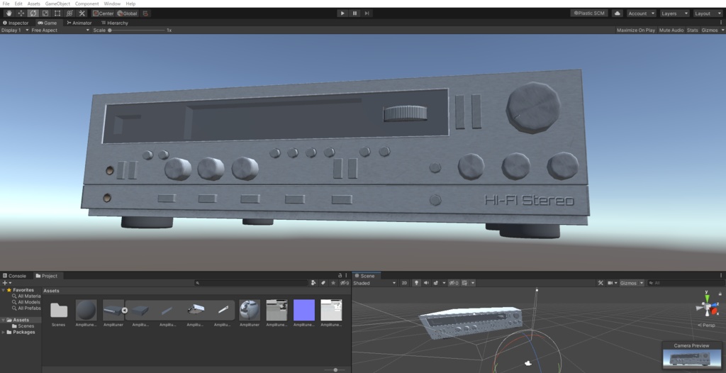This screenshot has height=373, width=726.
Task: Collapse the Amplituner model asset arrow
Action: pos(125,311)
